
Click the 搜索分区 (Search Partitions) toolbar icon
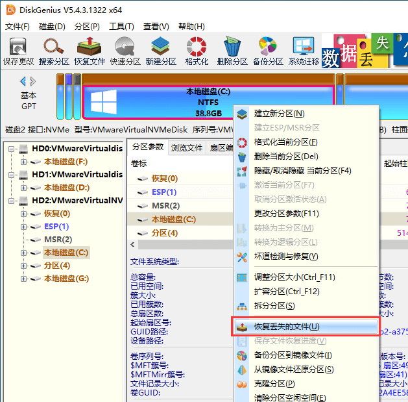(54, 51)
